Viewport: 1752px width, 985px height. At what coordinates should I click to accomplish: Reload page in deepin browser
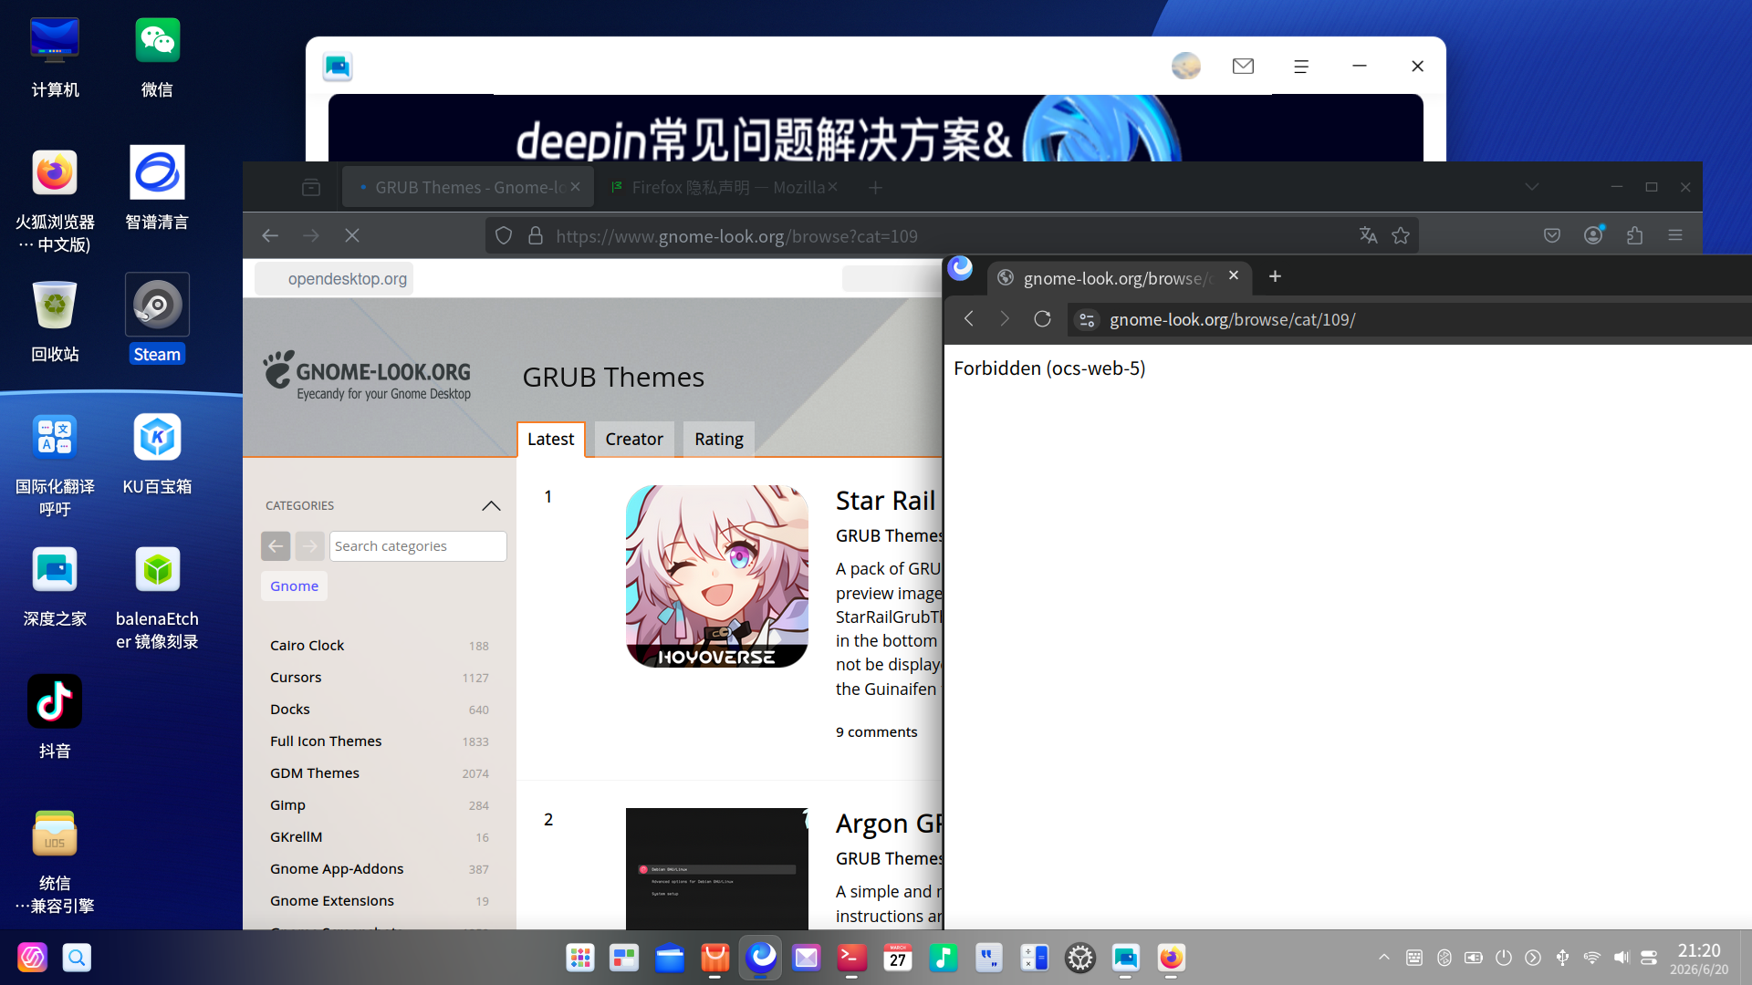(1042, 319)
